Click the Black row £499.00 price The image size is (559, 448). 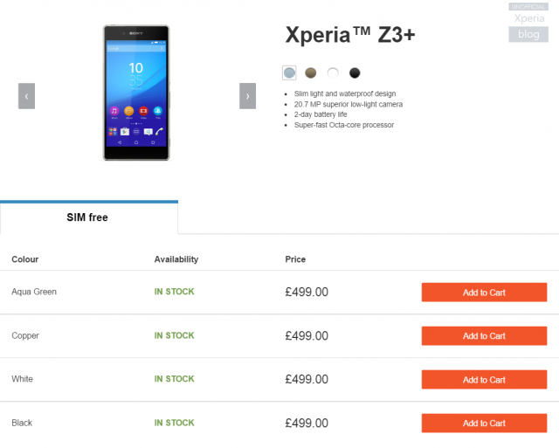(307, 424)
